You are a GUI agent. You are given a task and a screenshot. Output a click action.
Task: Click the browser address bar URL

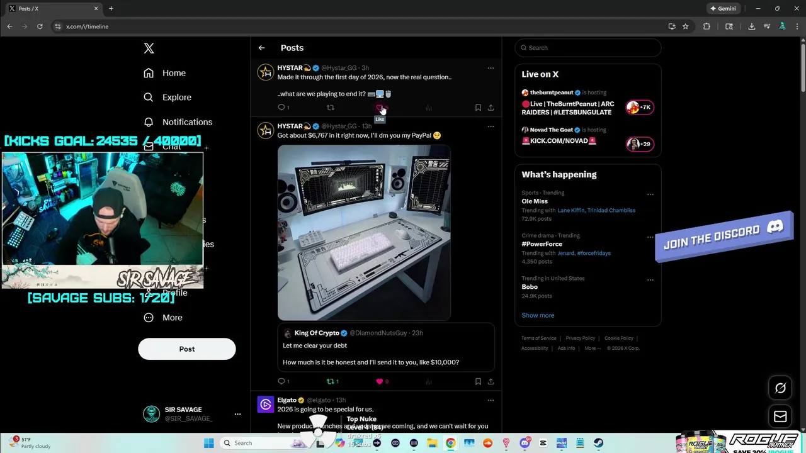tap(87, 26)
